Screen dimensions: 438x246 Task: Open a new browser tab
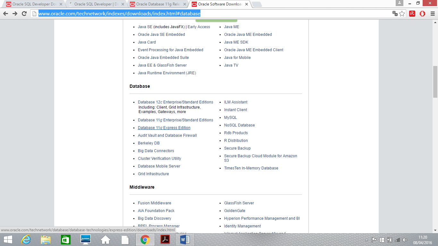point(257,4)
